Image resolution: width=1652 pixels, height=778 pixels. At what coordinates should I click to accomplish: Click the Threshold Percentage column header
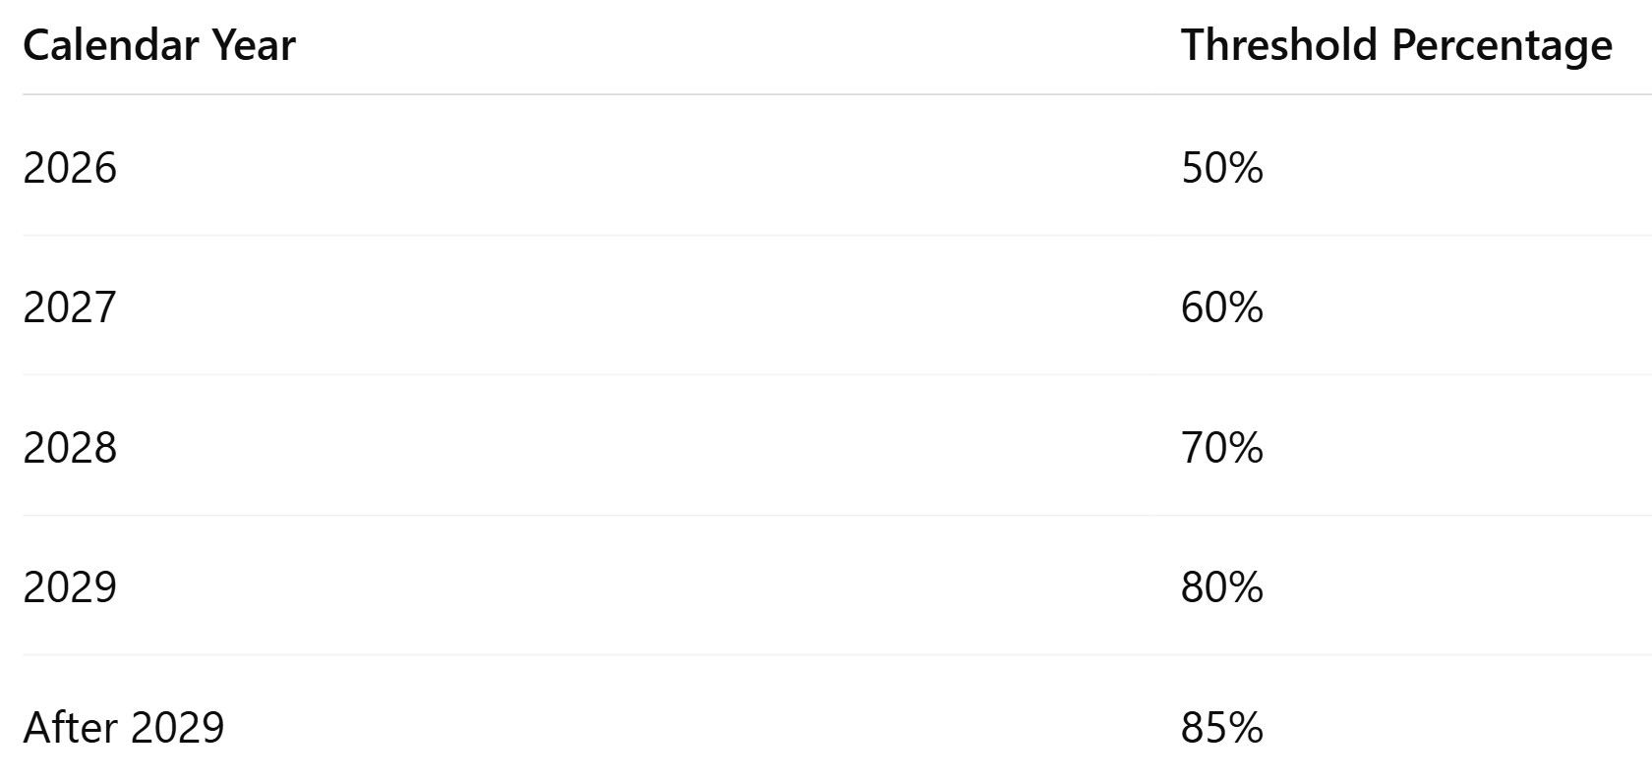(x=1396, y=45)
